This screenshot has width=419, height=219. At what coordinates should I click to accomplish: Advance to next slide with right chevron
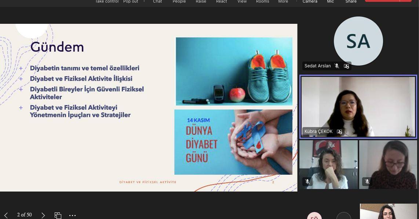(43, 215)
